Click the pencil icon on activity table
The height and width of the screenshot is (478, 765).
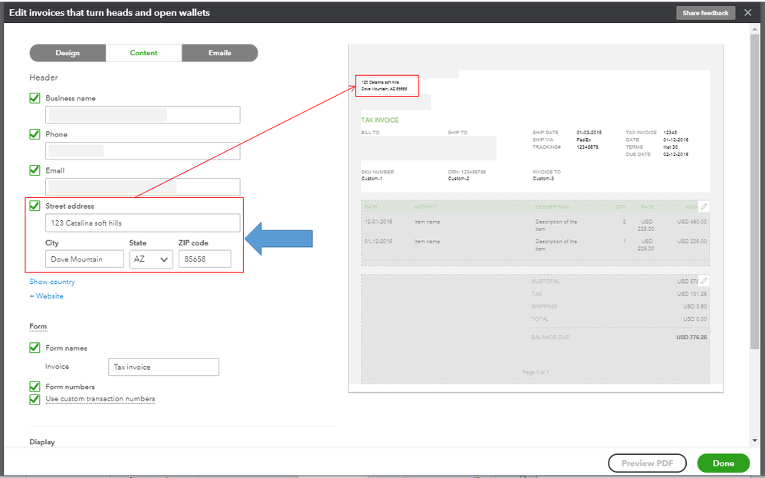pyautogui.click(x=704, y=207)
